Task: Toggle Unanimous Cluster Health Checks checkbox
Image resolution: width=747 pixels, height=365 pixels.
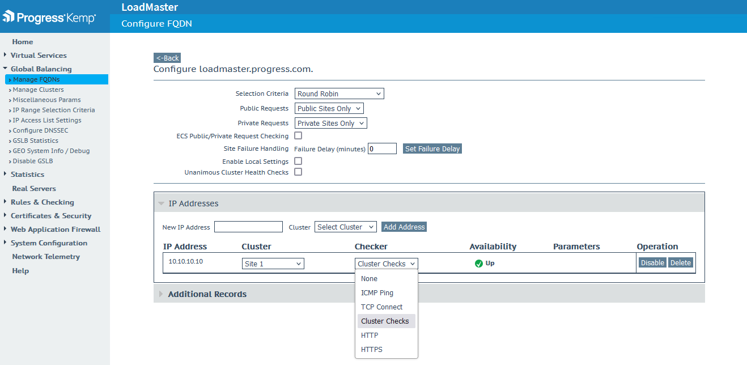Action: point(298,172)
